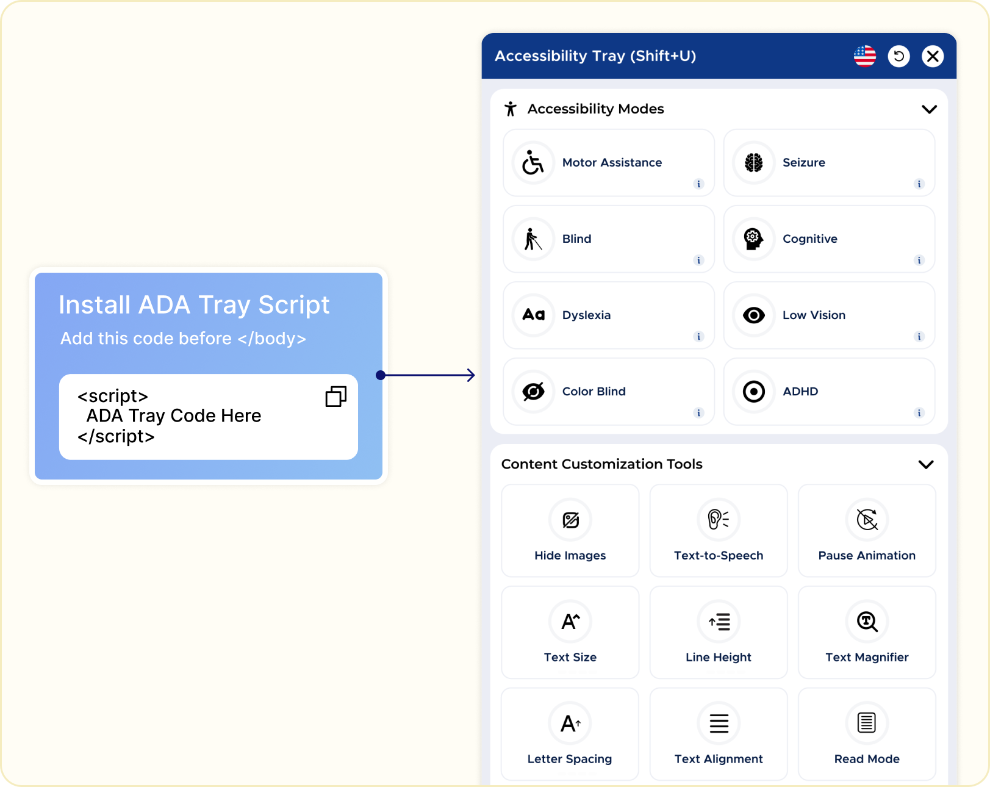Enable Motor Assistance mode
Screen dimensions: 990x787
tap(609, 163)
